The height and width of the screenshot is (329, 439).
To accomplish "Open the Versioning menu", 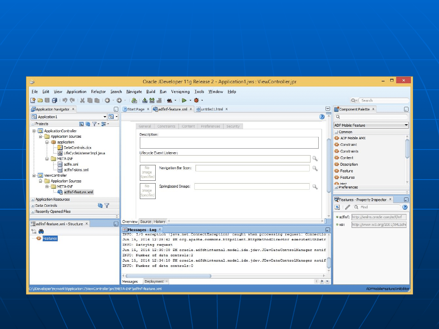I will click(180, 91).
